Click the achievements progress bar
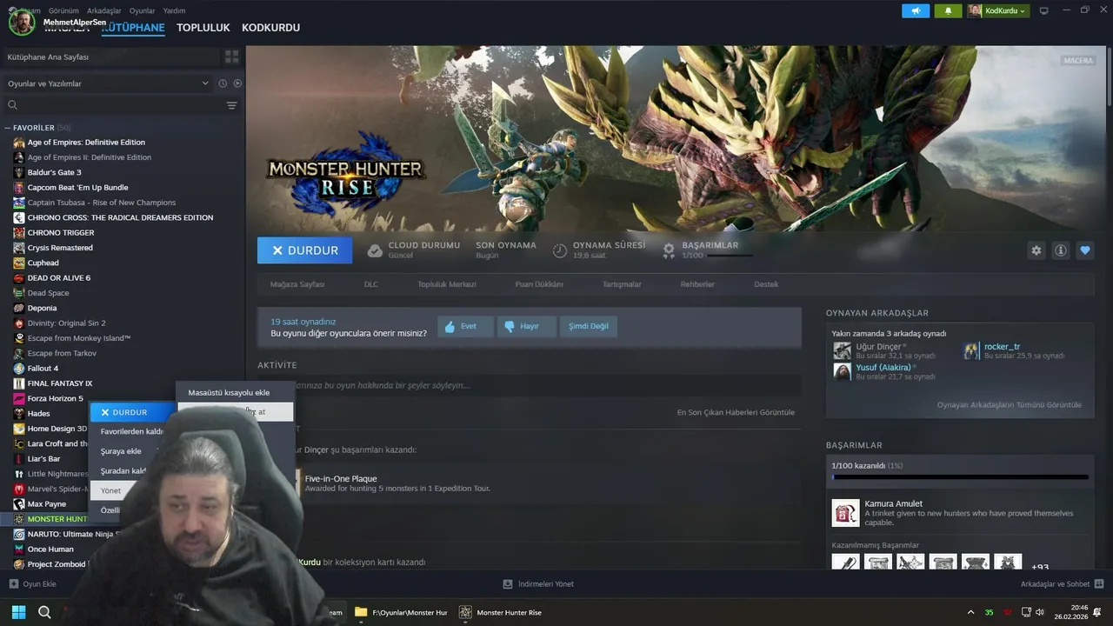Screen dimensions: 1113x626 click(960, 476)
